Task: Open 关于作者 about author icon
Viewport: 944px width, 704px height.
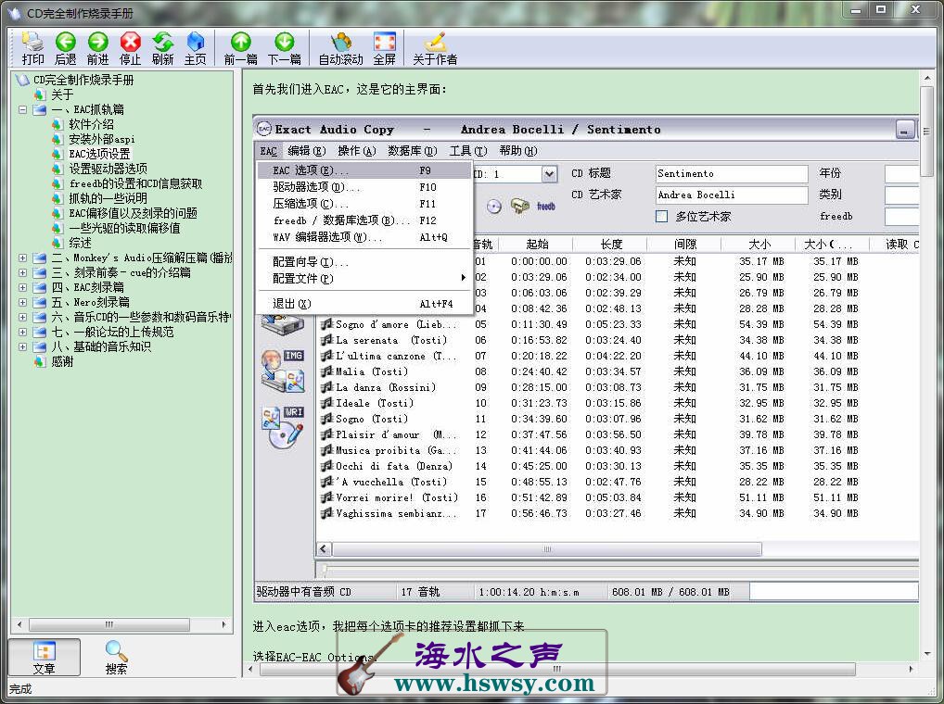Action: (x=435, y=47)
